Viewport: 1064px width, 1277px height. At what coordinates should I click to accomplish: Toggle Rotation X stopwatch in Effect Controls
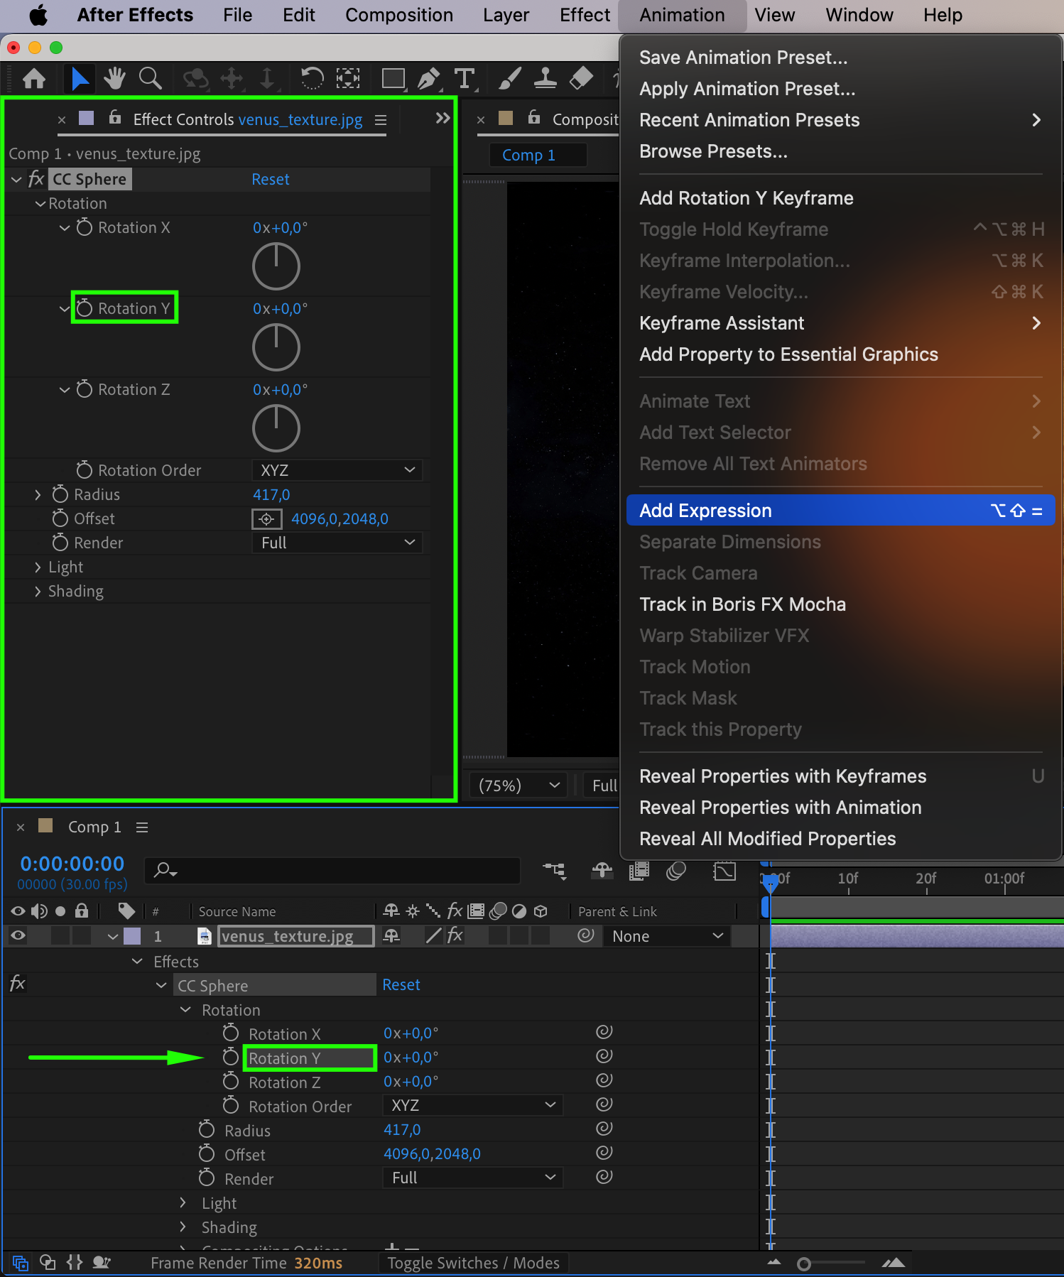click(x=85, y=227)
